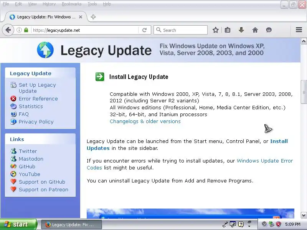Click the heart icon beside Support on GitHub
Image resolution: width=307 pixels, height=230 pixels.
13,181
